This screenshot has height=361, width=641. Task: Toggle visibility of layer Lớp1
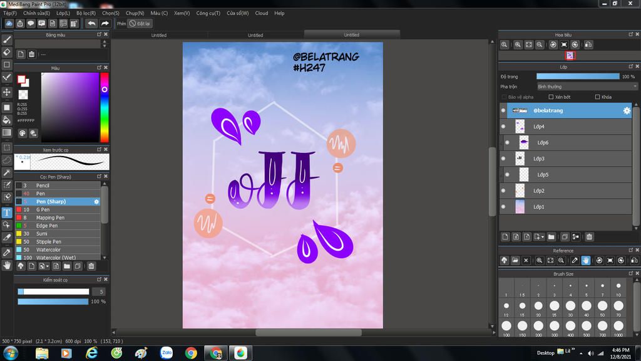(x=503, y=207)
